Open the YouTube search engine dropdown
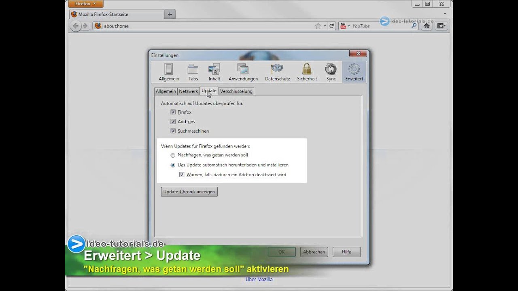This screenshot has width=518, height=291. pos(345,26)
